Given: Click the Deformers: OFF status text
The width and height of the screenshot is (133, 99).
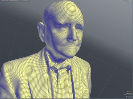Looking at the screenshot, I should coord(128,95).
